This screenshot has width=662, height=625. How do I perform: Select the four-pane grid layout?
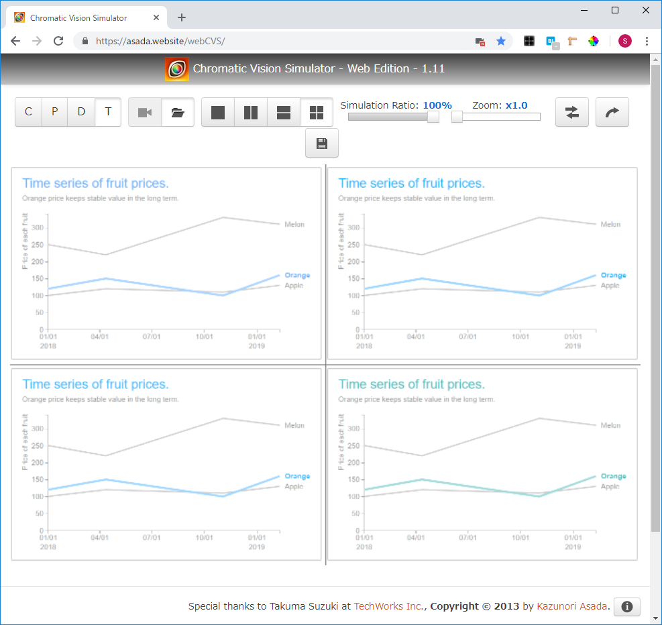point(317,112)
